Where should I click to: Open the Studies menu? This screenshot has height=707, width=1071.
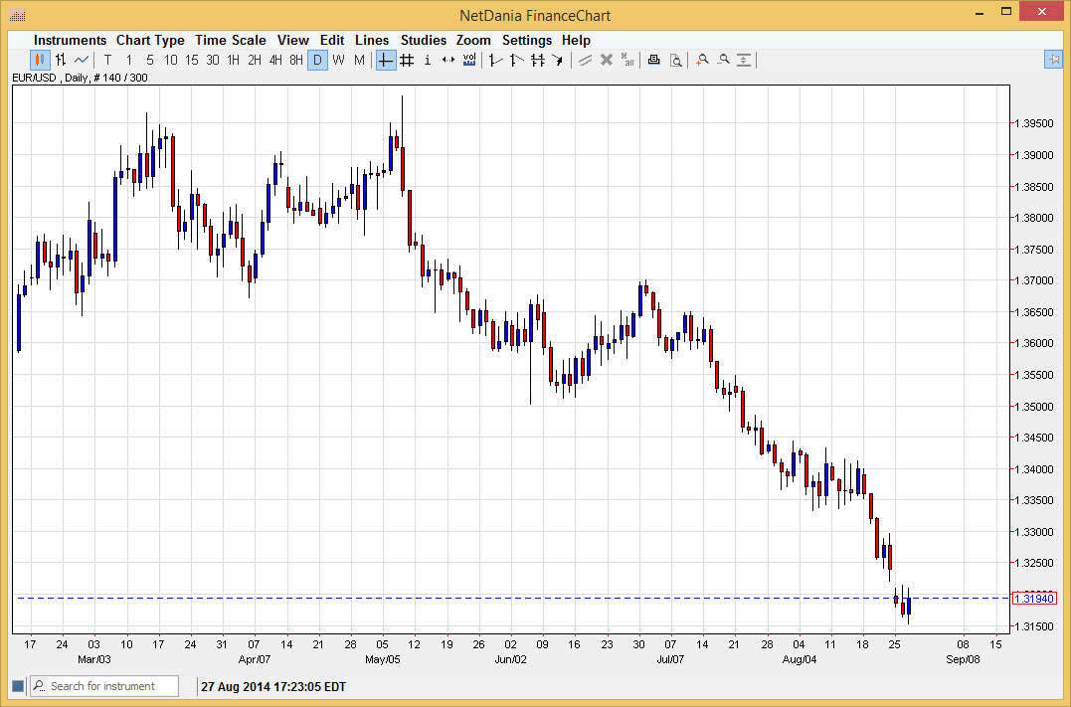(424, 40)
